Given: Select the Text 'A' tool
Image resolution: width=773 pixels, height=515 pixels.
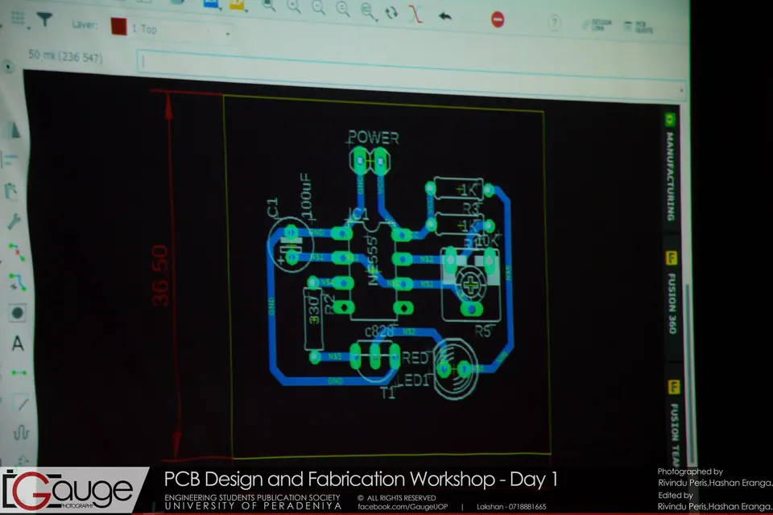Looking at the screenshot, I should (x=18, y=344).
